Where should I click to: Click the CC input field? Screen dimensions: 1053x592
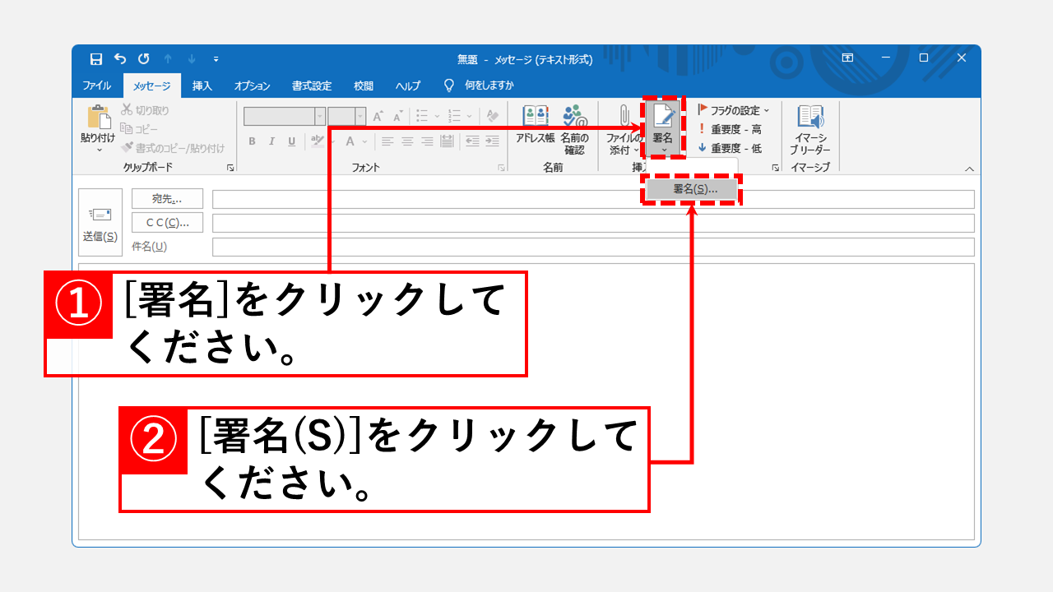(x=593, y=223)
